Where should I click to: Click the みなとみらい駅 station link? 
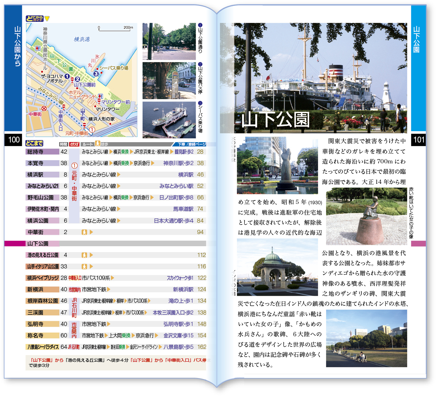click(176, 186)
